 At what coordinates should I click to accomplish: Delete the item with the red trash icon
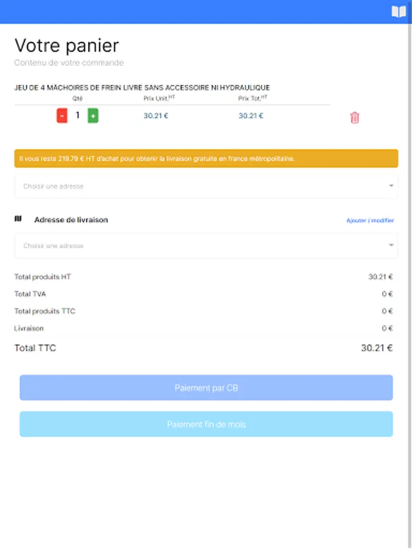point(355,118)
